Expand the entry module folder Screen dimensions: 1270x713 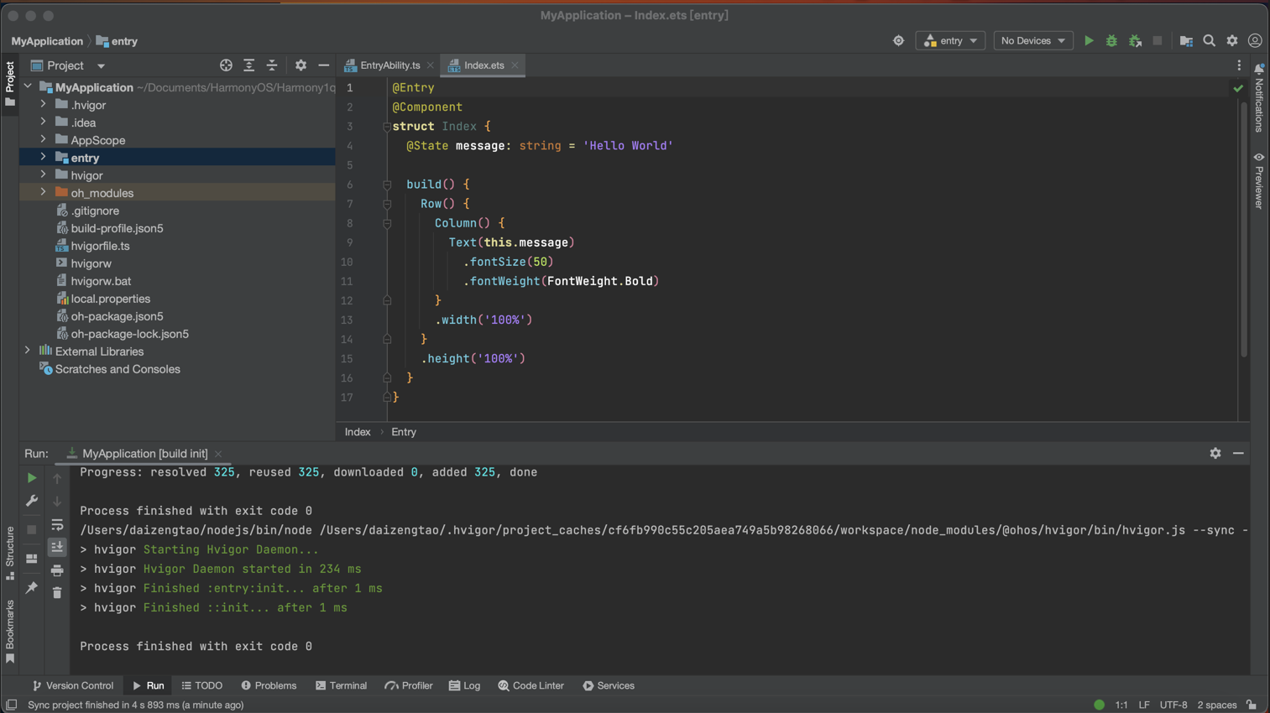pyautogui.click(x=44, y=157)
